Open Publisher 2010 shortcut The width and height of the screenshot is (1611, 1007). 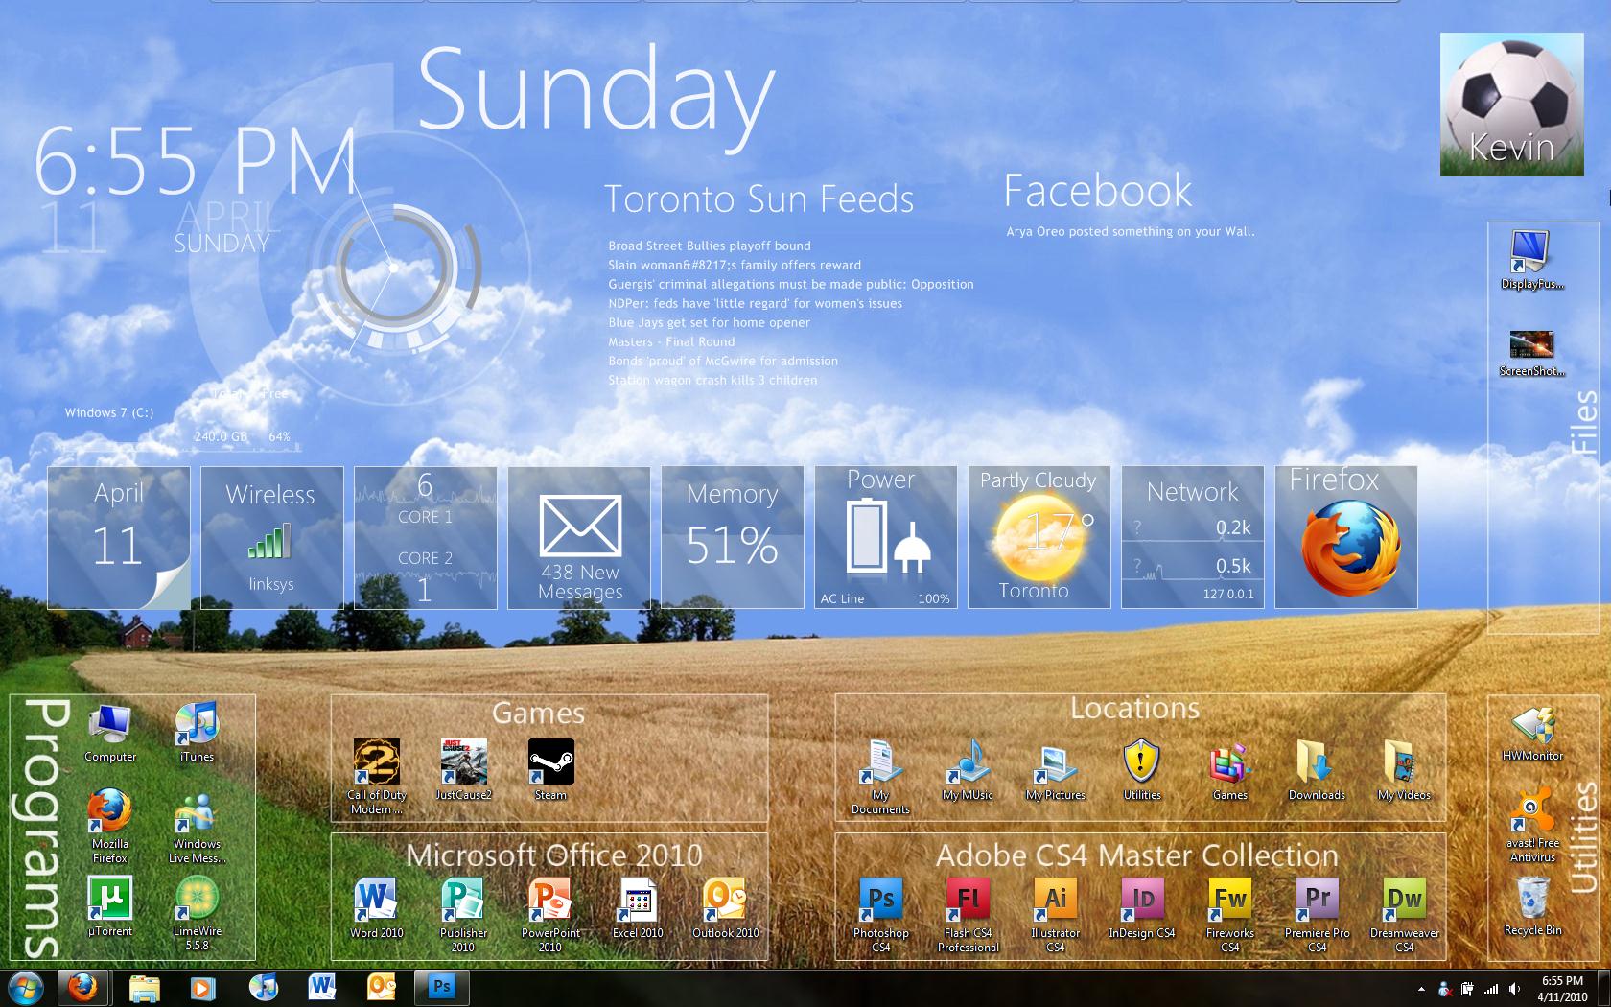click(463, 915)
